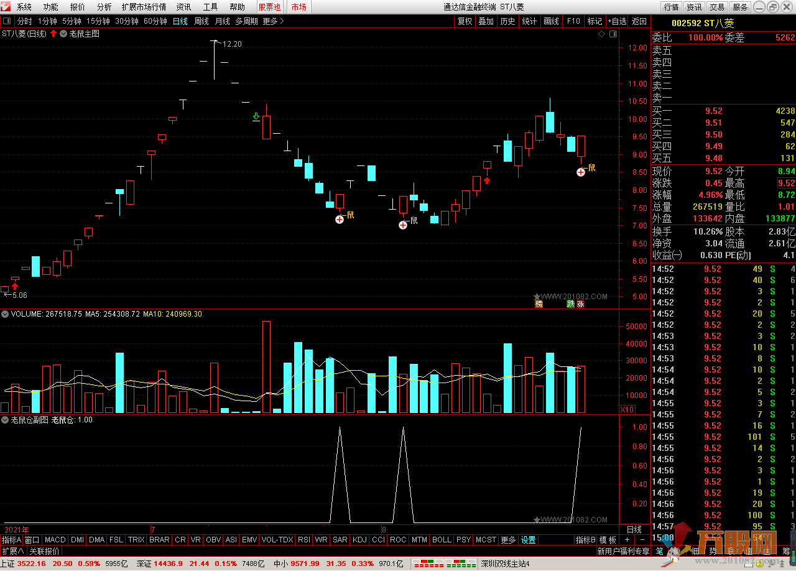Click the 榜 badge icon on the chart

[539, 304]
